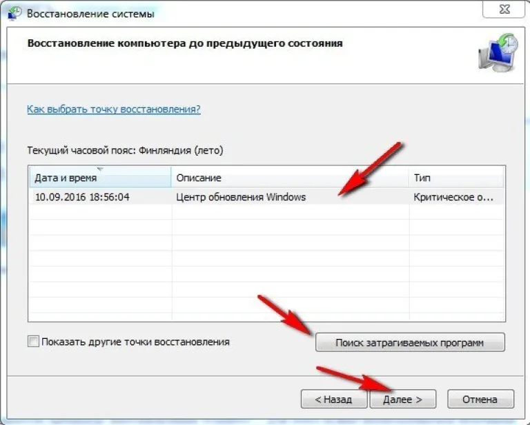Sort by 'Описание' column header
This screenshot has width=530, height=425.
point(290,177)
